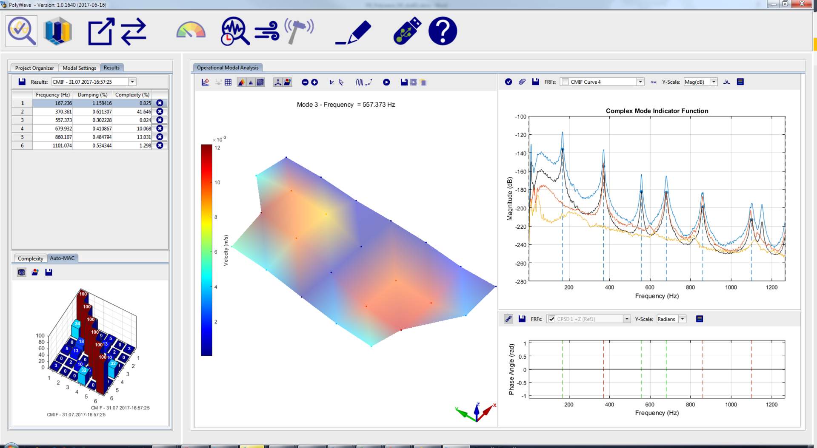Toggle the link axes chain button

[x=508, y=319]
